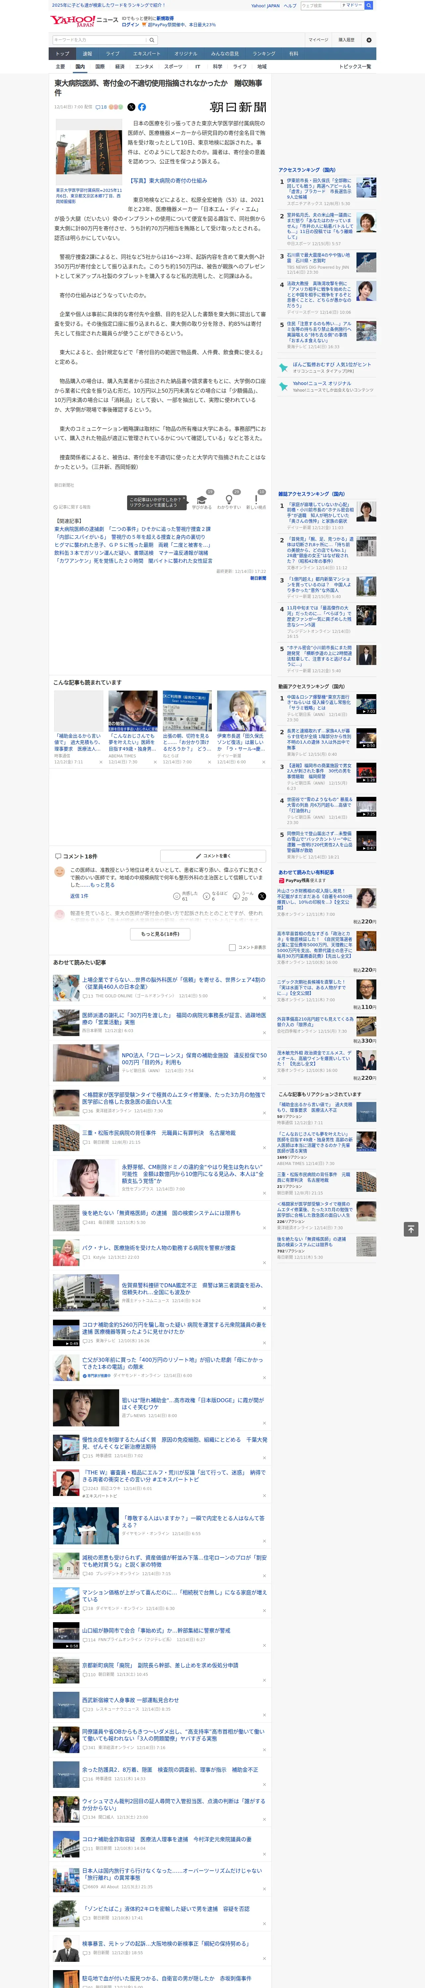Click the Yahoo! JAPAN News logo
The image size is (425, 1988).
click(x=84, y=21)
